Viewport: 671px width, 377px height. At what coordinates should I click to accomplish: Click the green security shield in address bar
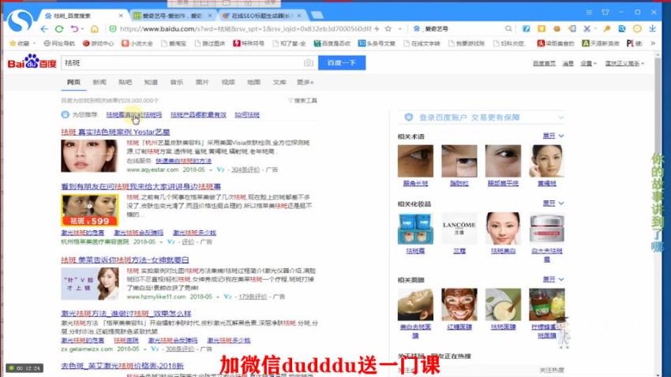pyautogui.click(x=113, y=28)
